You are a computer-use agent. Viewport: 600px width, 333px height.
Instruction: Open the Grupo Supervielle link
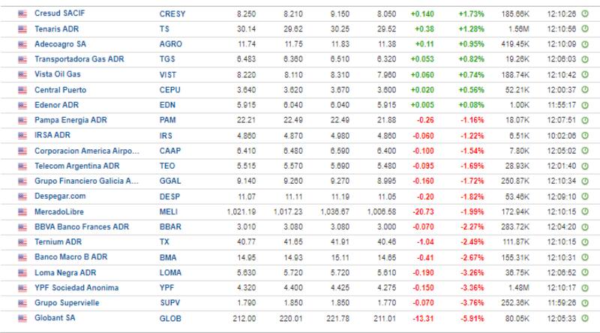(x=67, y=302)
